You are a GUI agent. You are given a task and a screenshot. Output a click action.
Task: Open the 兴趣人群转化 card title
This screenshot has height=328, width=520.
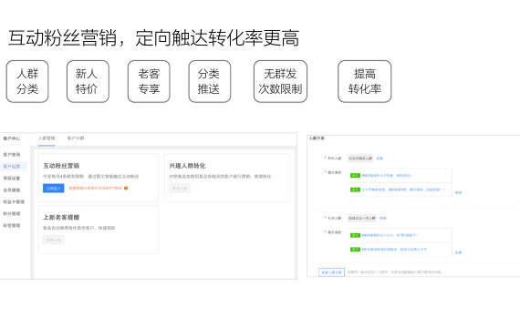click(x=187, y=166)
